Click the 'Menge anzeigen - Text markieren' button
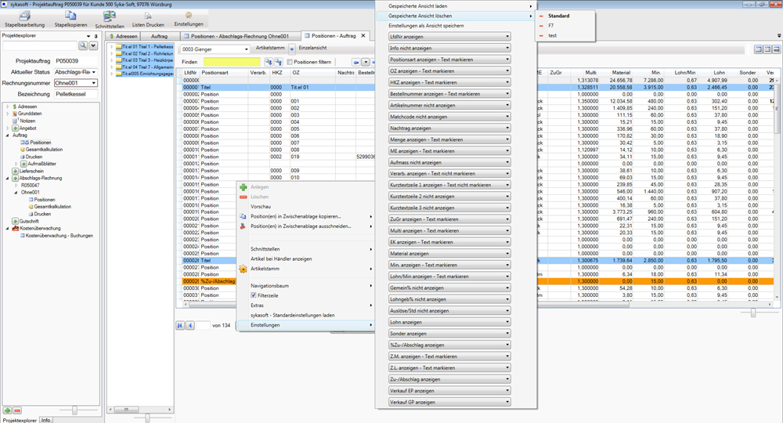783x423 pixels. pos(449,139)
